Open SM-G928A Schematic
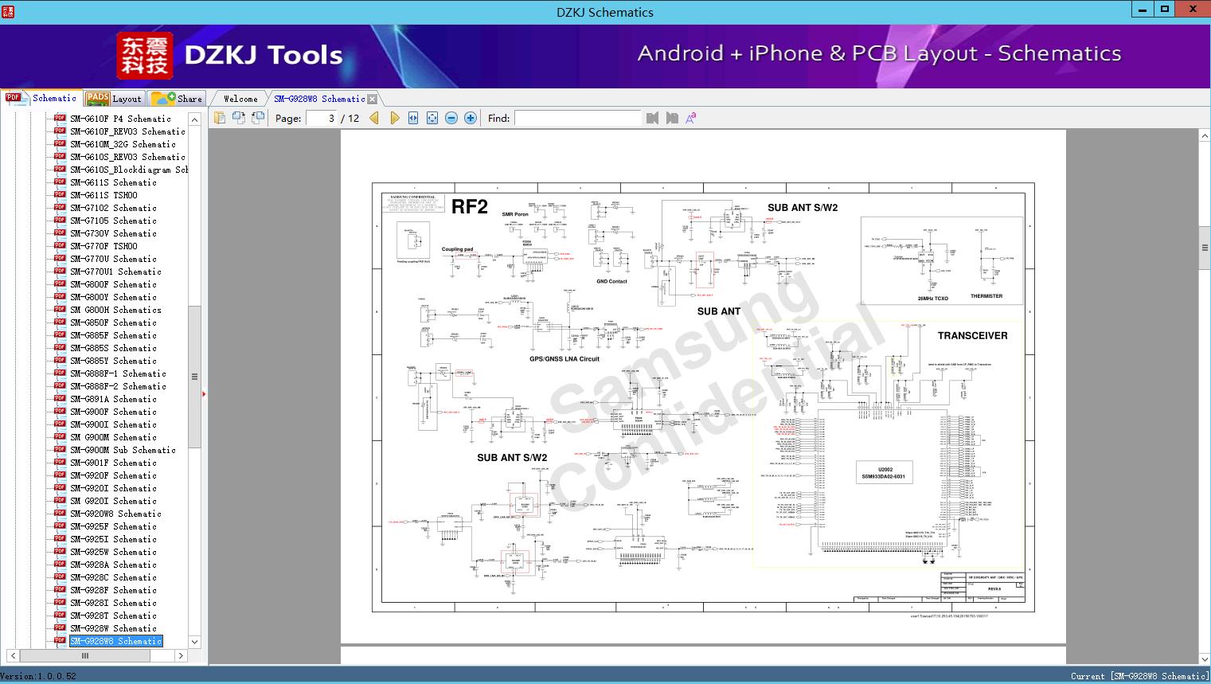 point(113,565)
